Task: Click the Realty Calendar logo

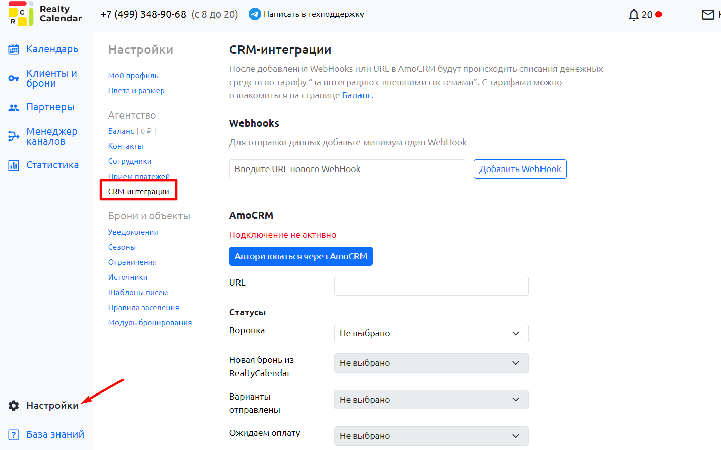Action: (x=45, y=14)
